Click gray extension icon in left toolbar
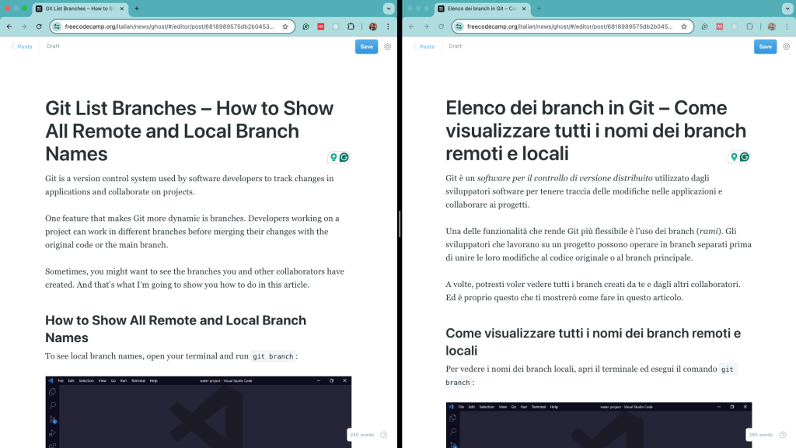 coord(336,26)
